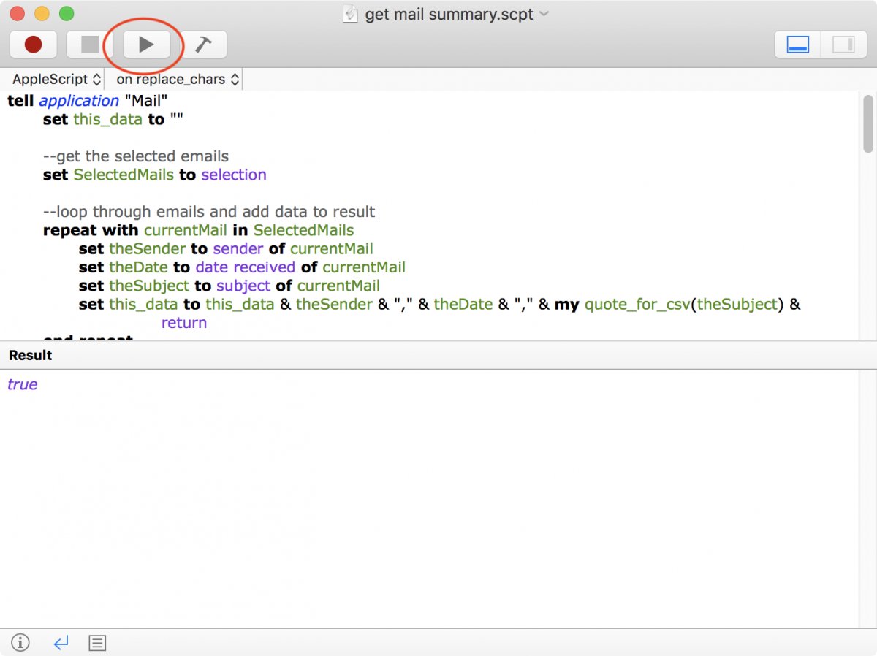
Task: Click the green zoom window button
Action: tap(67, 13)
